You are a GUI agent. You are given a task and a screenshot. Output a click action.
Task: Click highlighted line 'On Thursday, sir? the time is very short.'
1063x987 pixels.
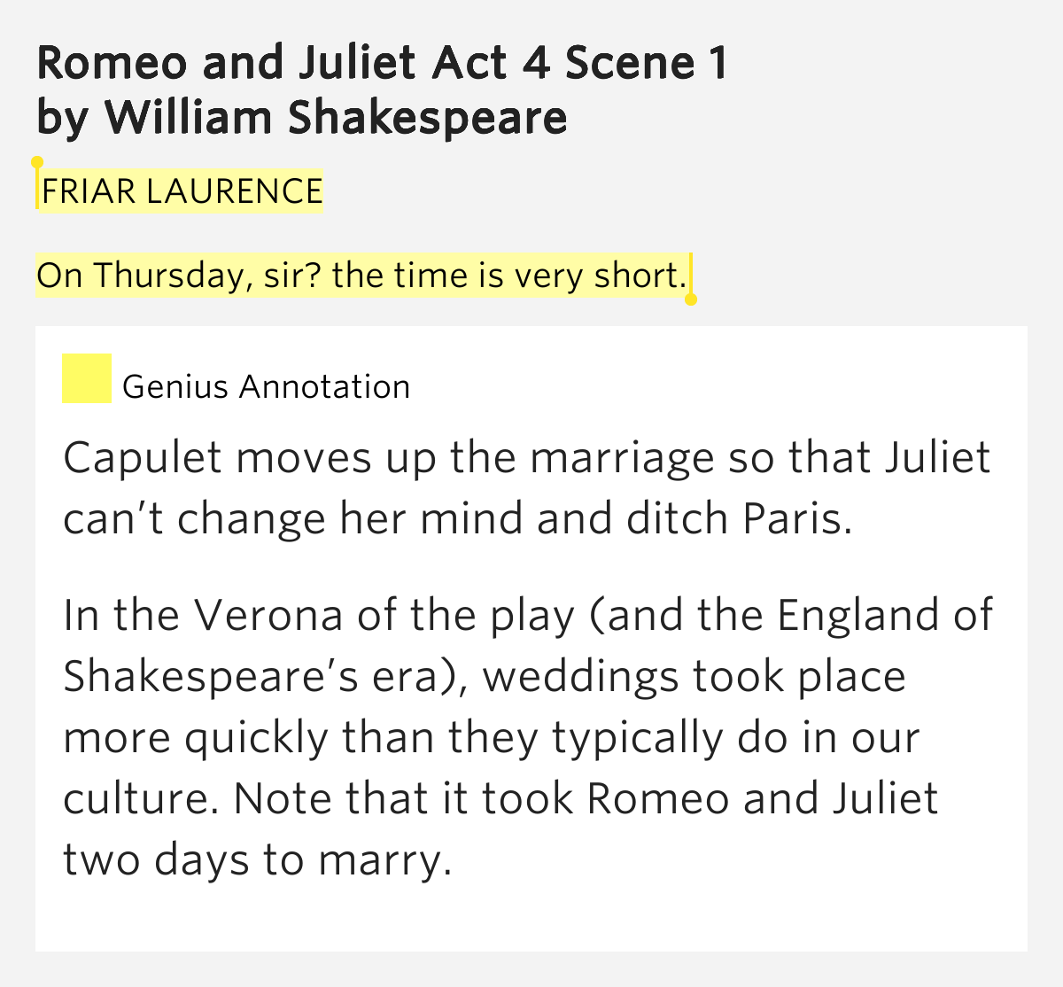point(362,276)
